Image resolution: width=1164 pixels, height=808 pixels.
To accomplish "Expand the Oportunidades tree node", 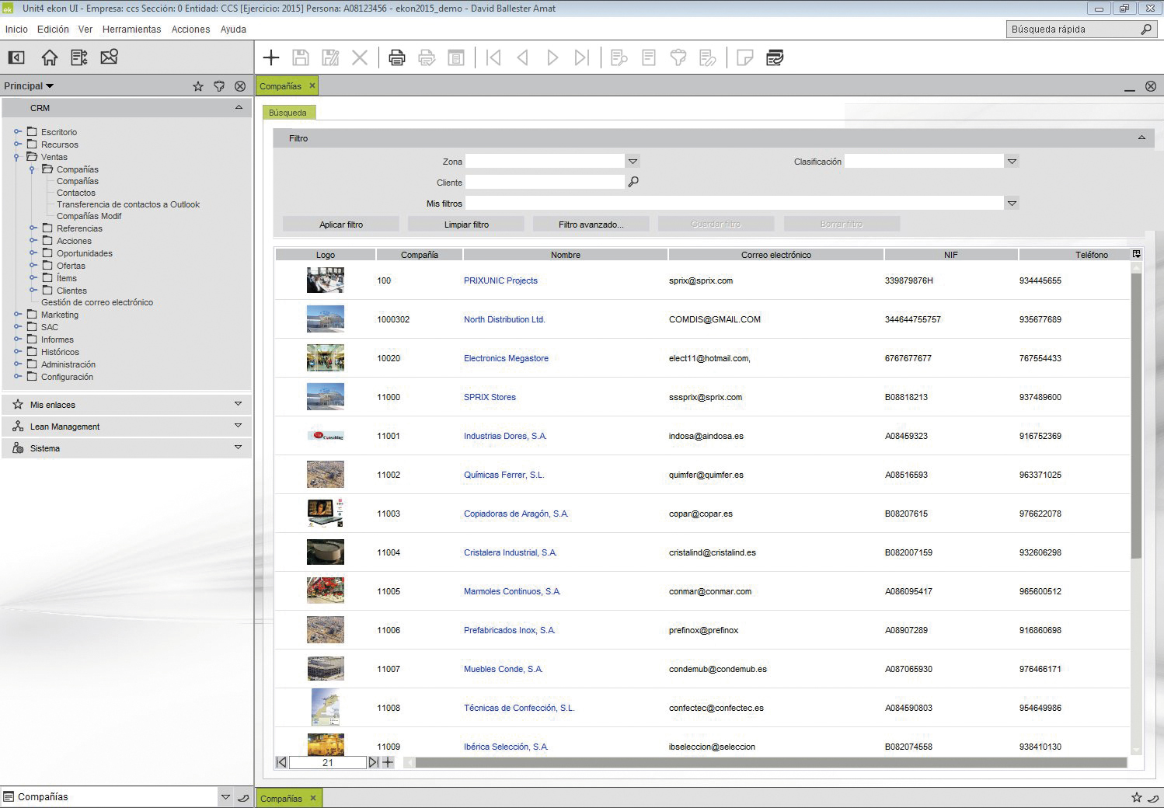I will click(33, 253).
